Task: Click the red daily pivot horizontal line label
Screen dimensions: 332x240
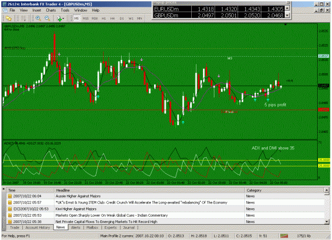Action: pyautogui.click(x=229, y=112)
